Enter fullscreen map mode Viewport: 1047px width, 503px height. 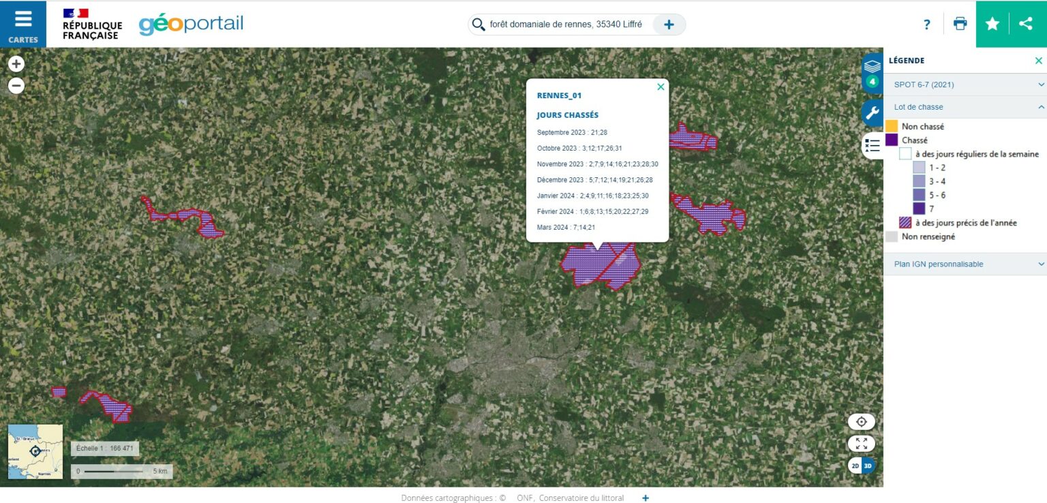(862, 444)
